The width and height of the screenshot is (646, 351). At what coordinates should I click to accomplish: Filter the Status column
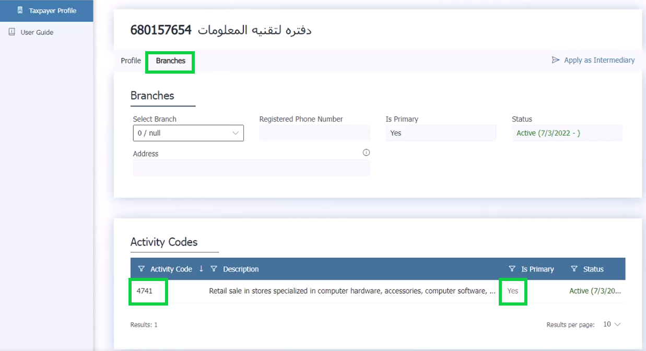(574, 269)
